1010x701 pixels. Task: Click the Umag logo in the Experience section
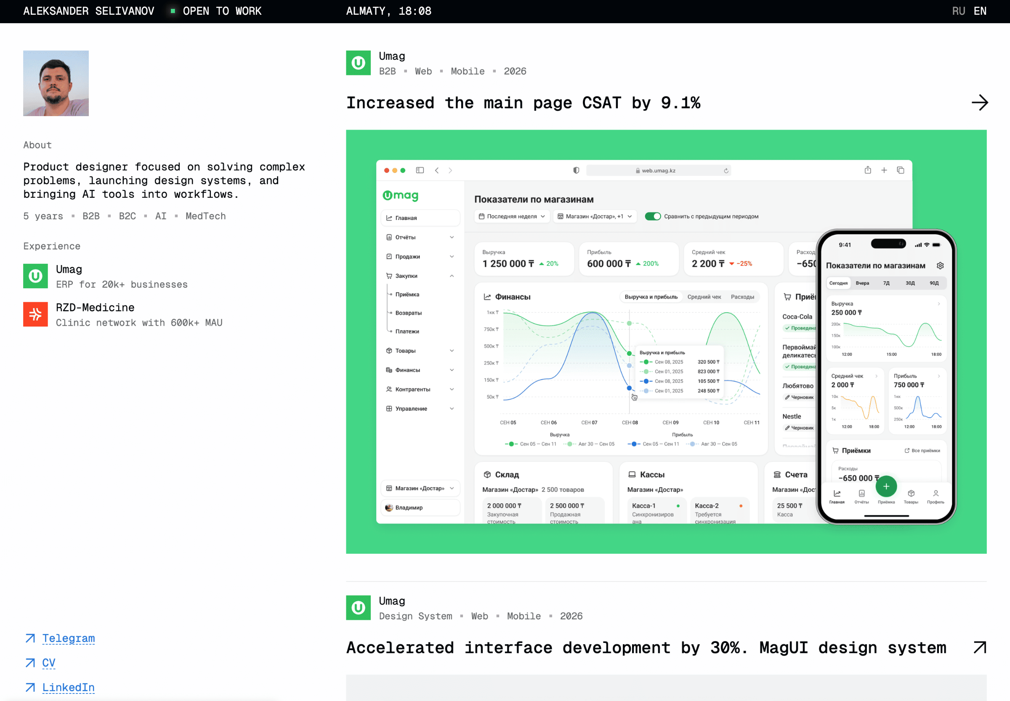coord(36,276)
